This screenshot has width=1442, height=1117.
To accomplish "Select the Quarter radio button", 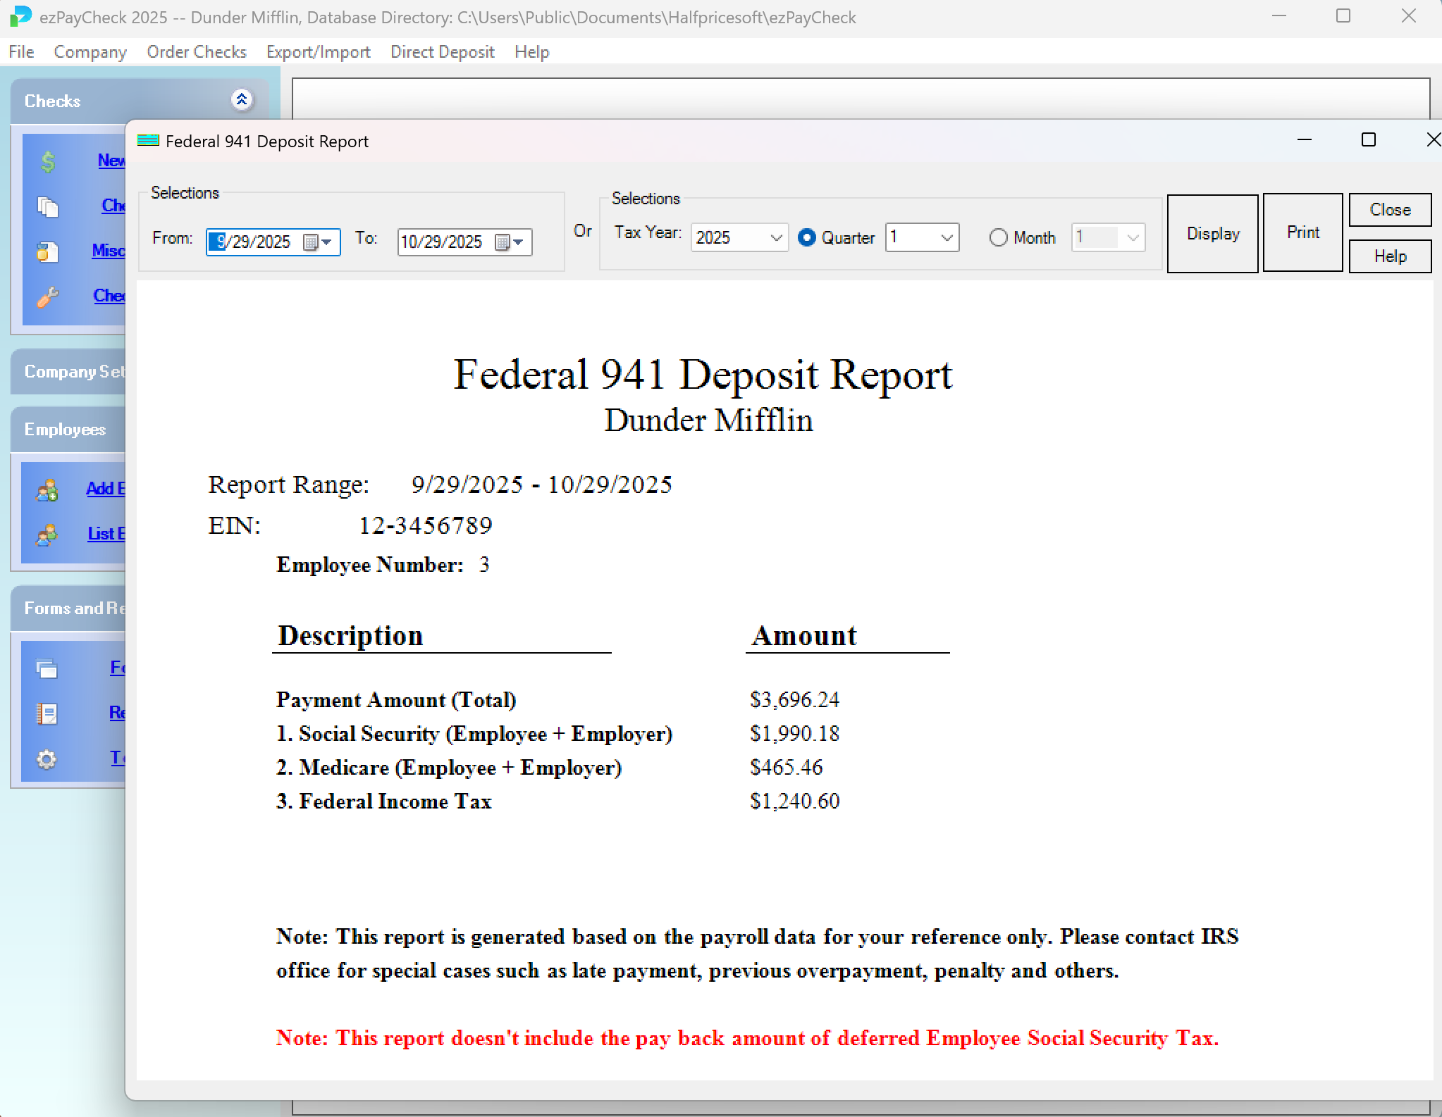I will [x=807, y=238].
